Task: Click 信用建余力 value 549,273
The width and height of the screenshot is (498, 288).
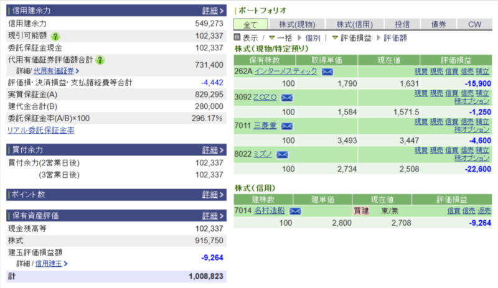Action: pyautogui.click(x=209, y=24)
